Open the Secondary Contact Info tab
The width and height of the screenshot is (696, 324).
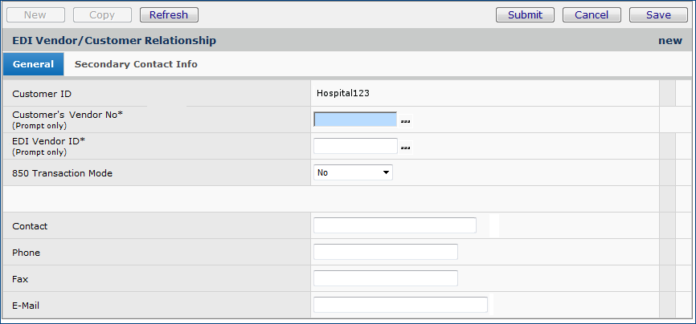click(136, 64)
